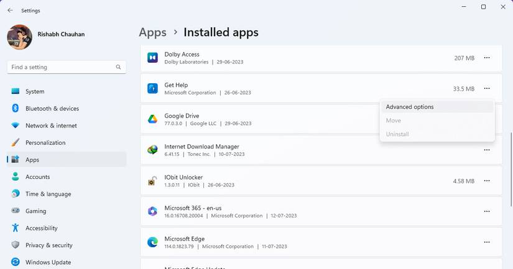Screen dimensions: 513x269
Task: Click the Google Drive app icon
Action: (152, 119)
